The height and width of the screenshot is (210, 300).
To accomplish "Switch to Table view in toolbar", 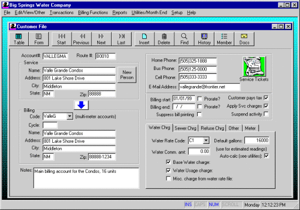I will click(x=19, y=39).
